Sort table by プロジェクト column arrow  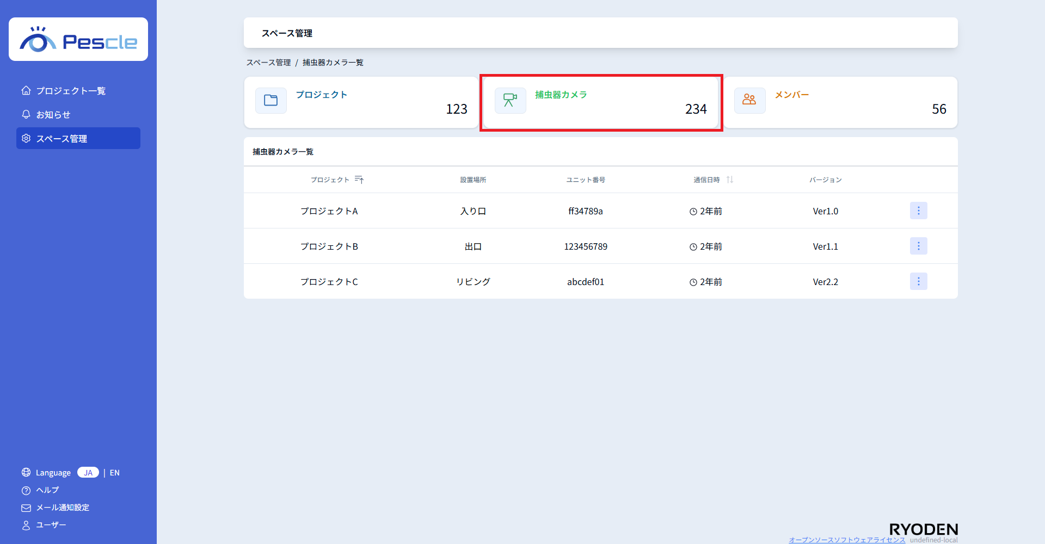click(x=359, y=180)
